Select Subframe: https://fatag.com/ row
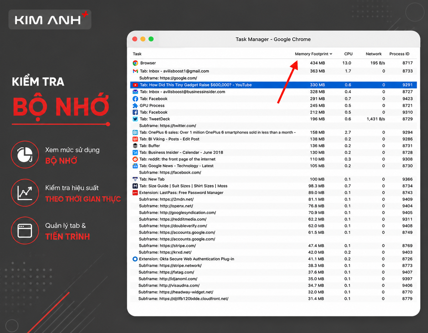This screenshot has width=428, height=333. coord(273,272)
